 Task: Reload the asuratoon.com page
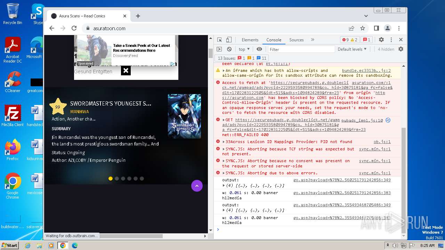point(74,28)
